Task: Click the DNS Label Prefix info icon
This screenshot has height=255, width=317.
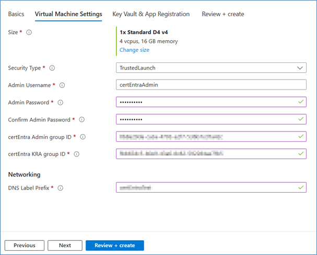Action: (x=61, y=188)
